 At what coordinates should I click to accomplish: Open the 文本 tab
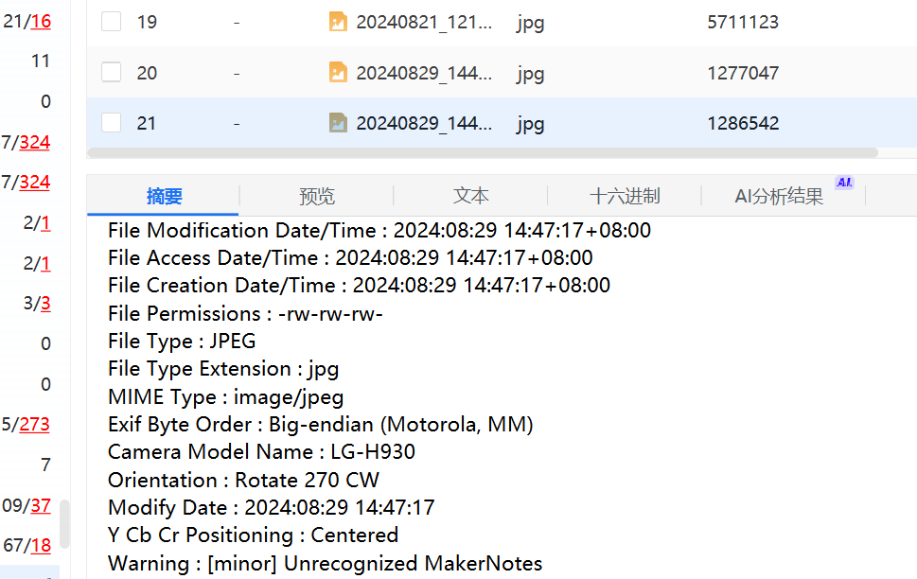[x=470, y=196]
